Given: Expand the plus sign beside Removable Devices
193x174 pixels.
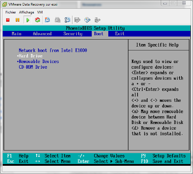Looking at the screenshot, I should pyautogui.click(x=18, y=61).
